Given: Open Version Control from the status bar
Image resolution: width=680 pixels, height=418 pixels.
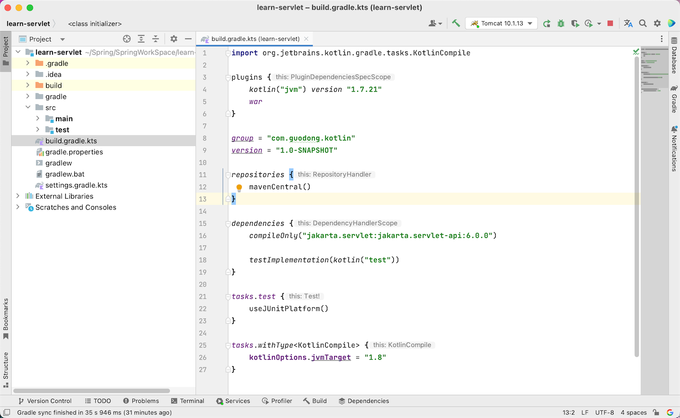Looking at the screenshot, I should (45, 401).
